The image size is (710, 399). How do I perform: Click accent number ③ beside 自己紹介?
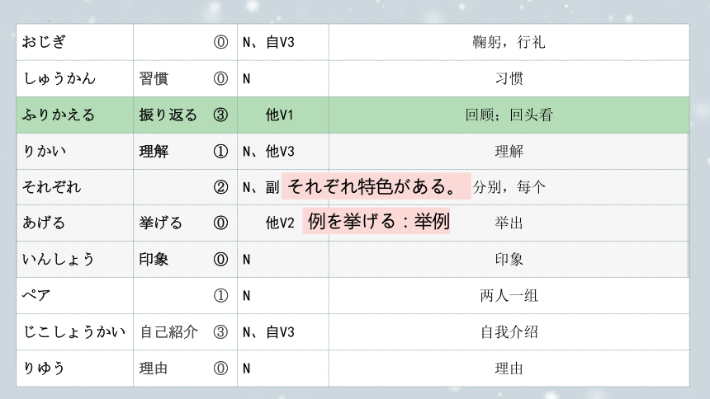click(x=220, y=332)
